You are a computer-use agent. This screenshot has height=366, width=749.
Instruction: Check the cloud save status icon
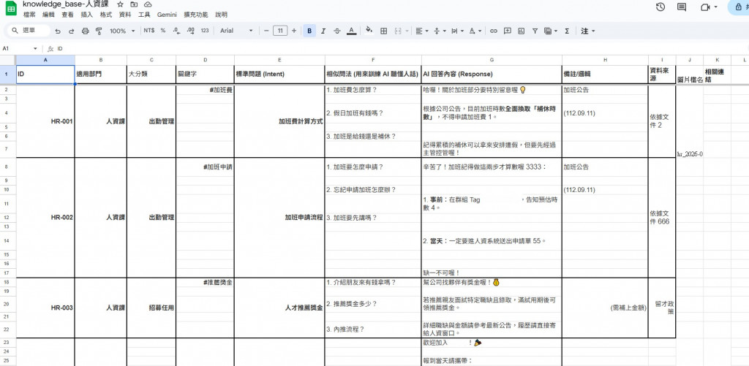(x=148, y=4)
